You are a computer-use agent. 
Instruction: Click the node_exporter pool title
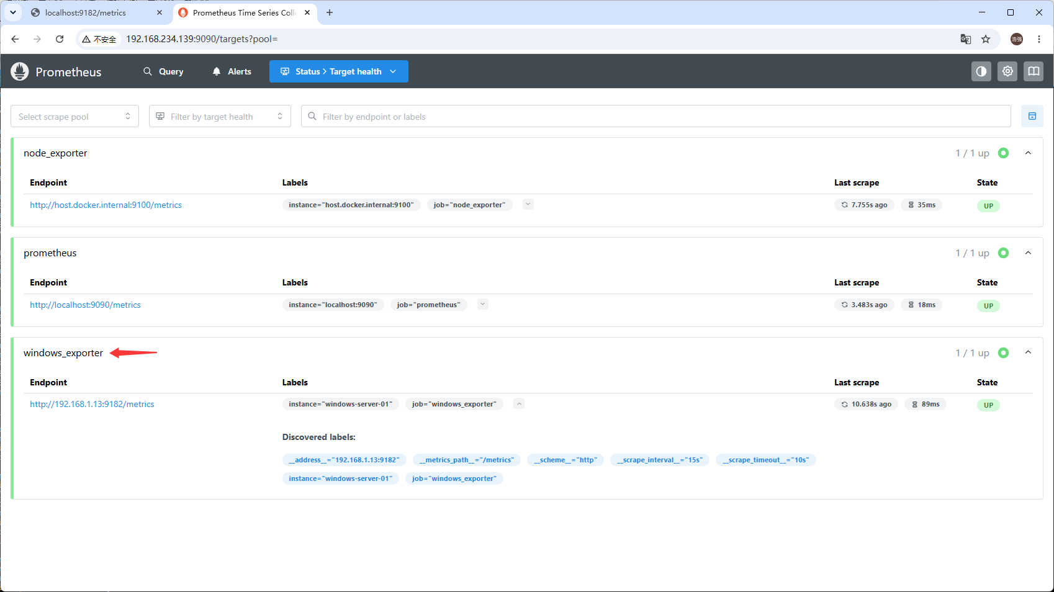click(55, 153)
